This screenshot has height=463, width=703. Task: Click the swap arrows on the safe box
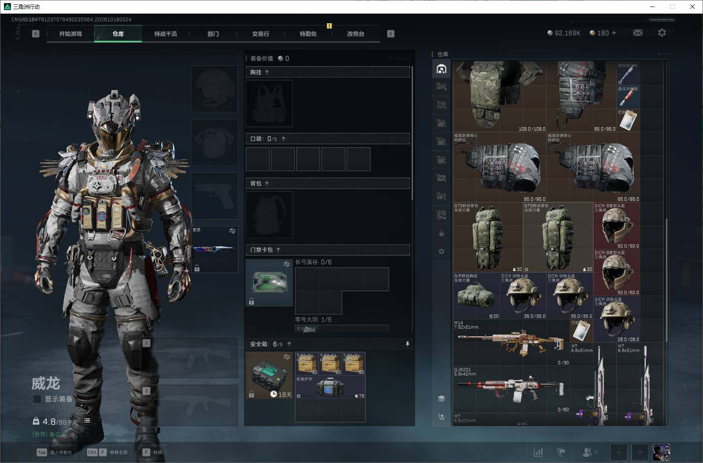[x=287, y=357]
